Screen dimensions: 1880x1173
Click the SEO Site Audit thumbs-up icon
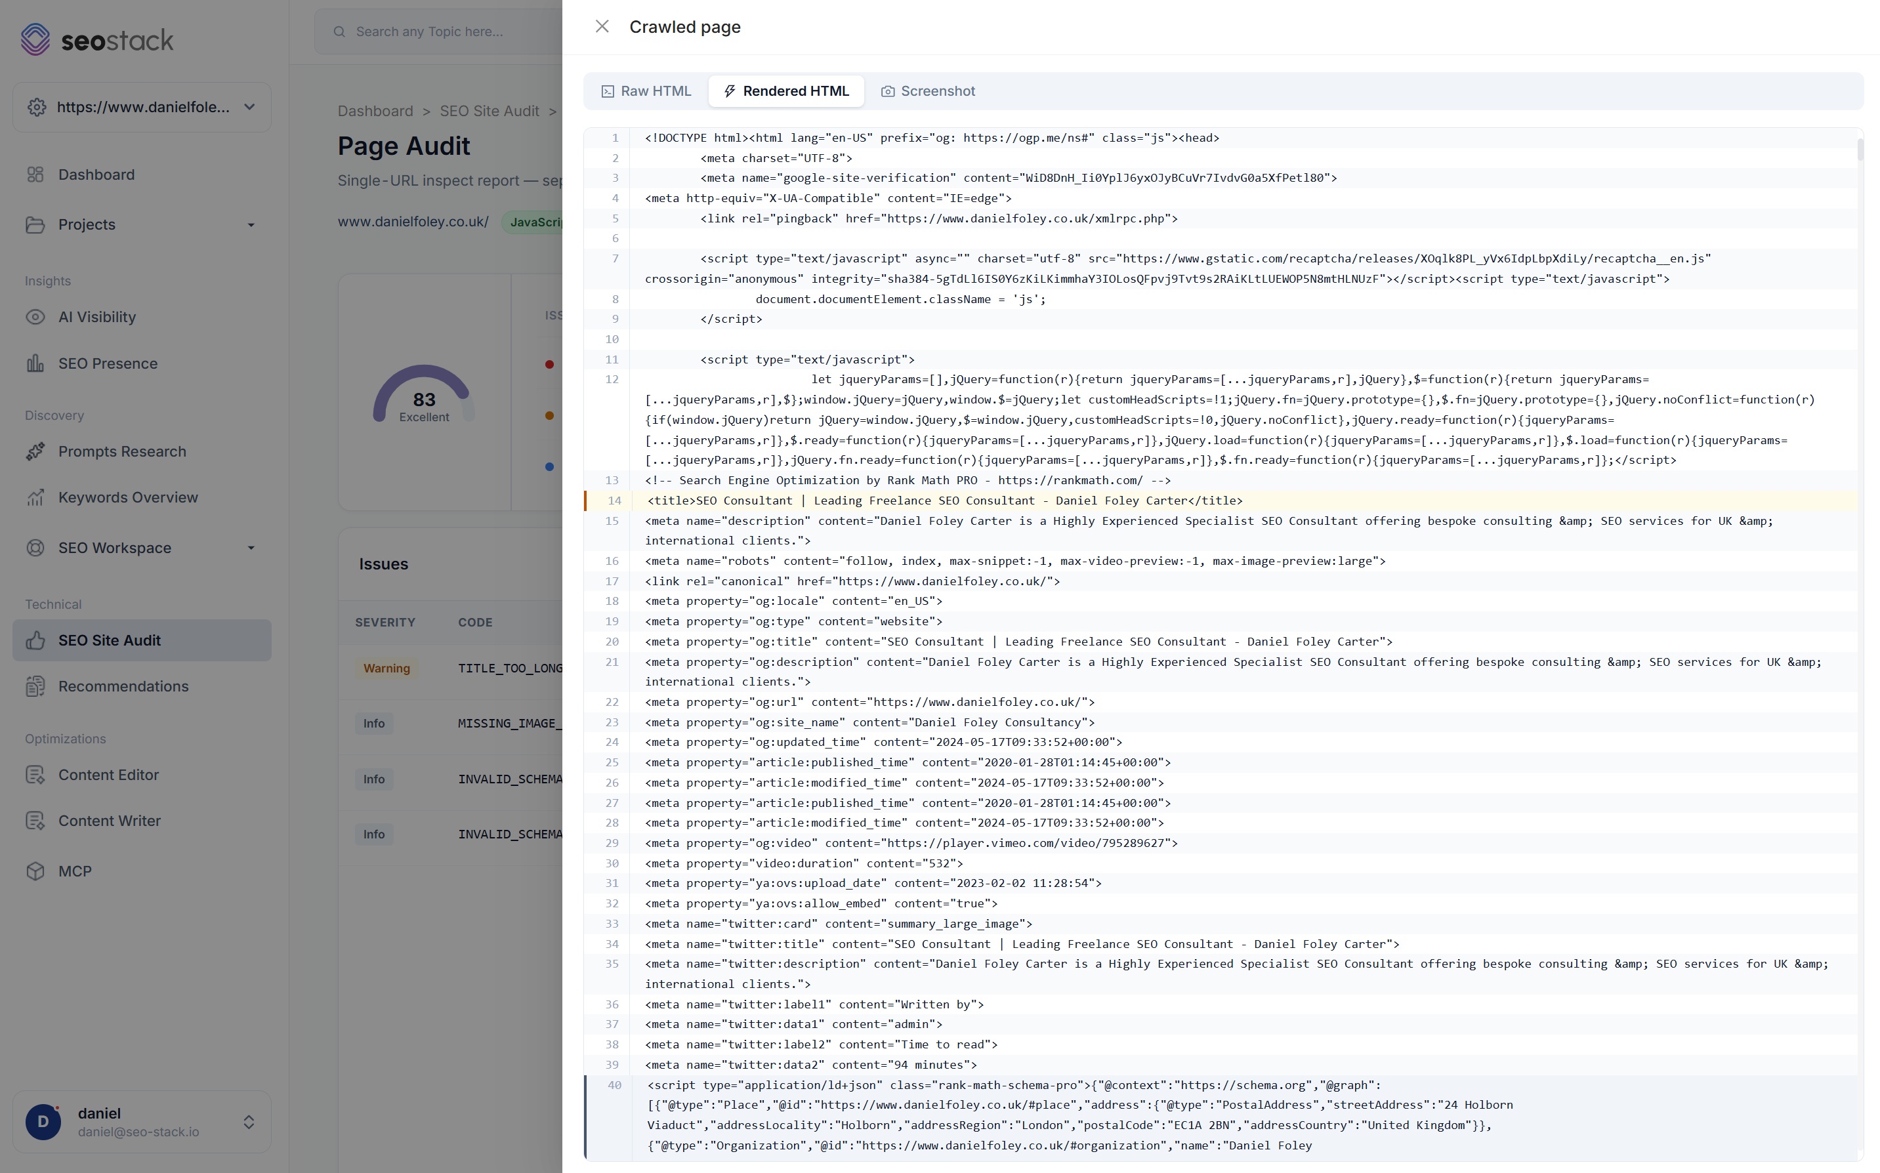[x=35, y=640]
